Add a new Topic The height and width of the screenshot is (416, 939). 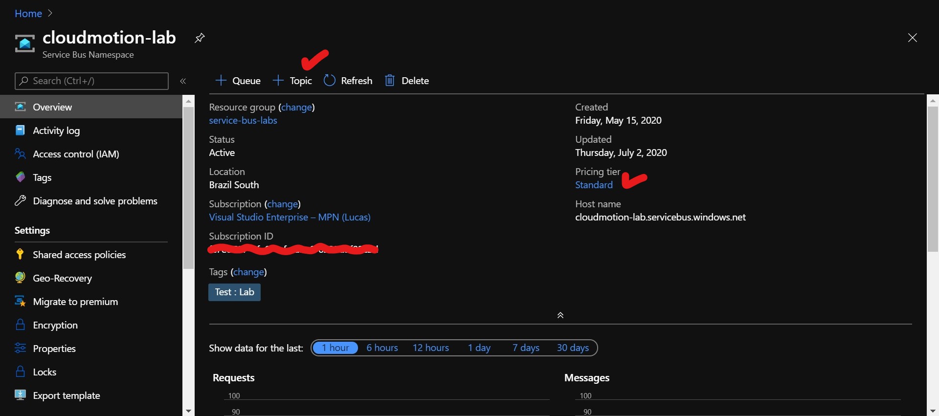click(292, 81)
